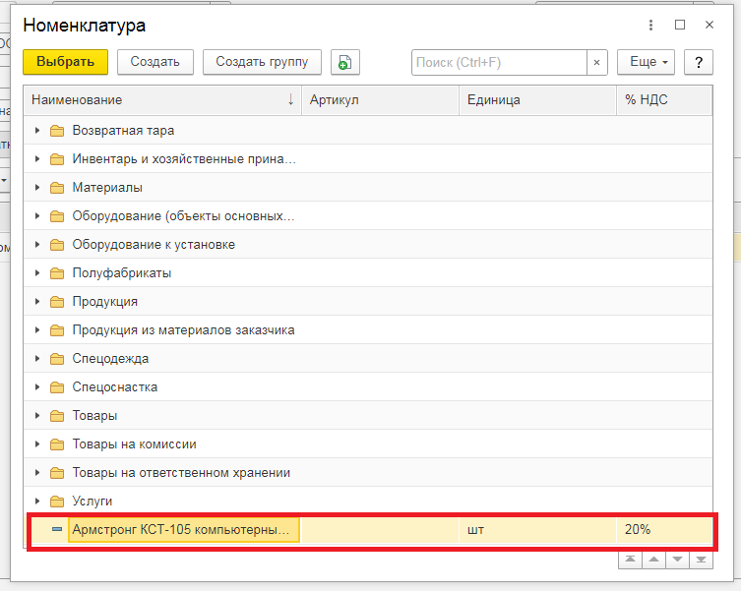Expand the Товары на комиссии group
Image resolution: width=741 pixels, height=591 pixels.
37,444
